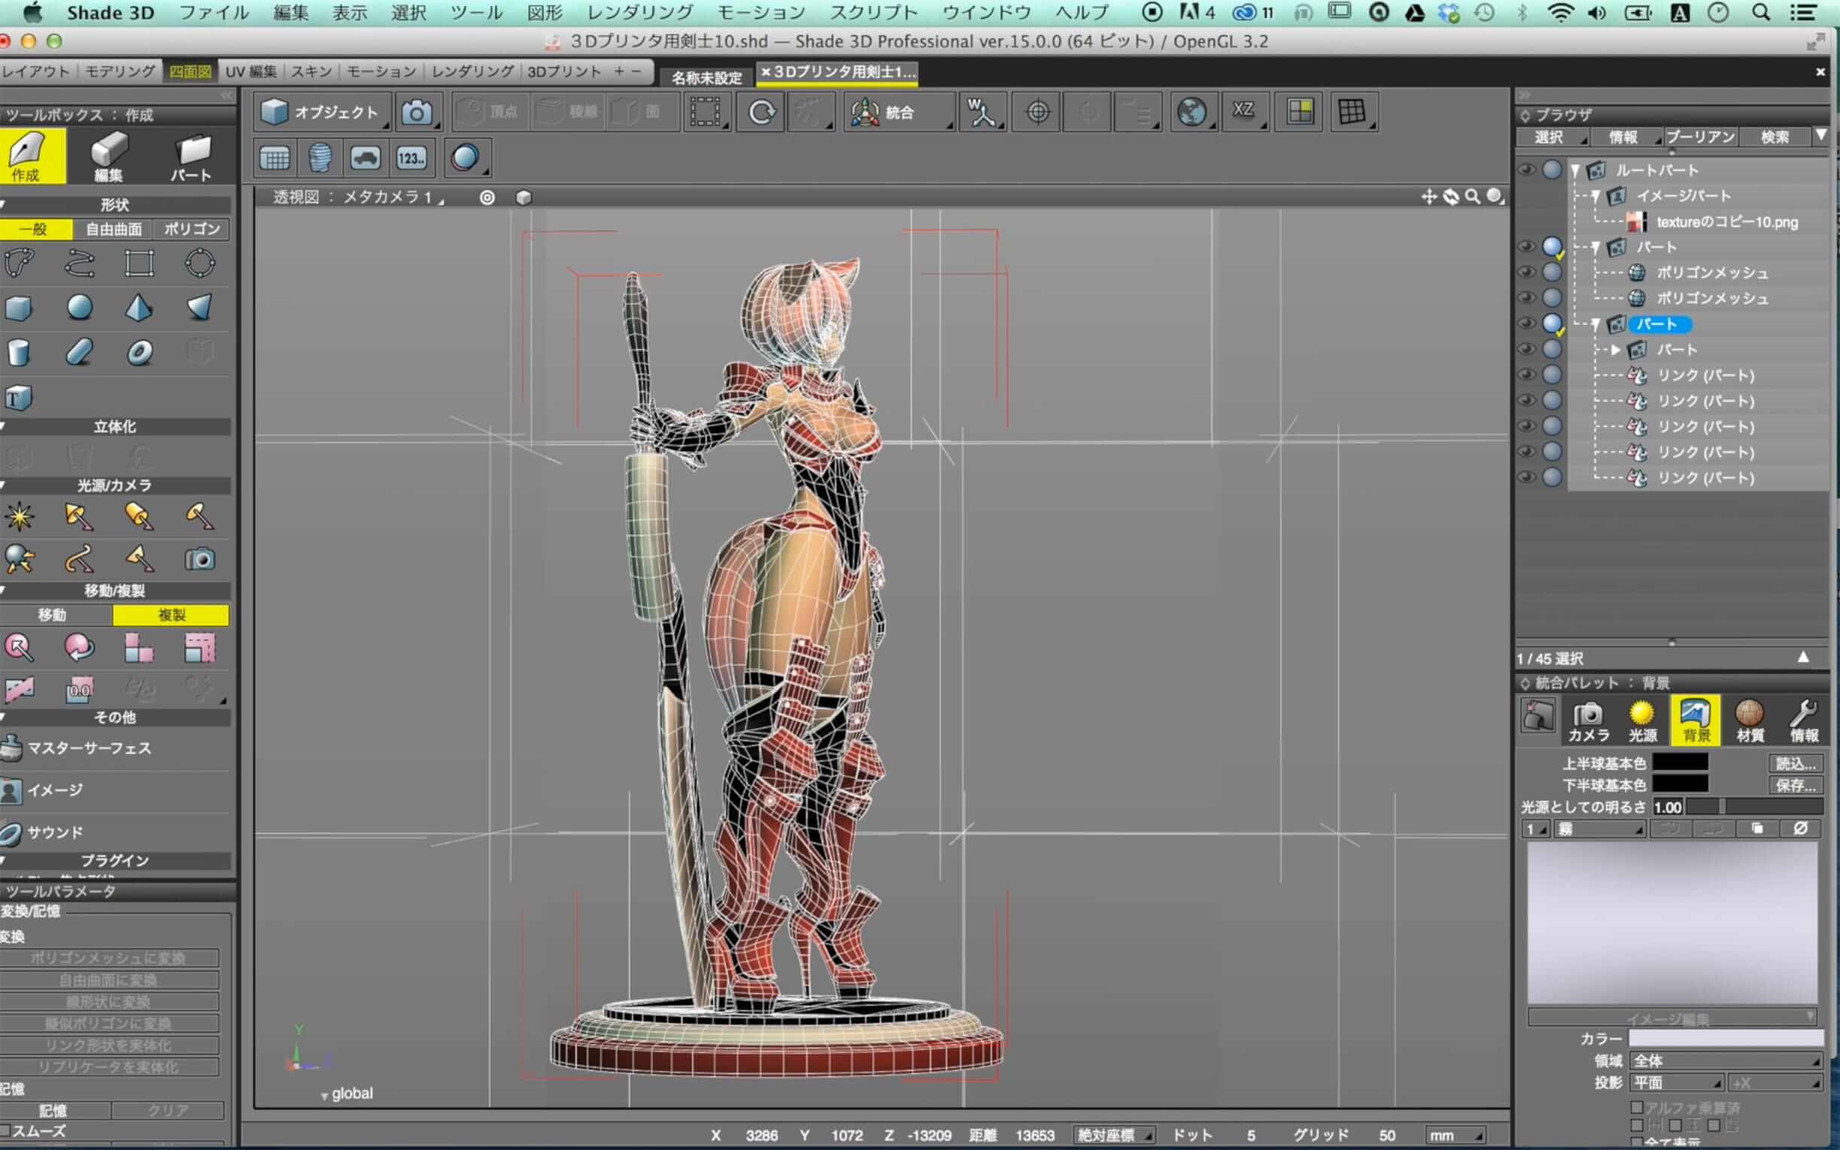Screen dimensions: 1840x1150
Task: Click the text object tool icon
Action: (x=17, y=397)
